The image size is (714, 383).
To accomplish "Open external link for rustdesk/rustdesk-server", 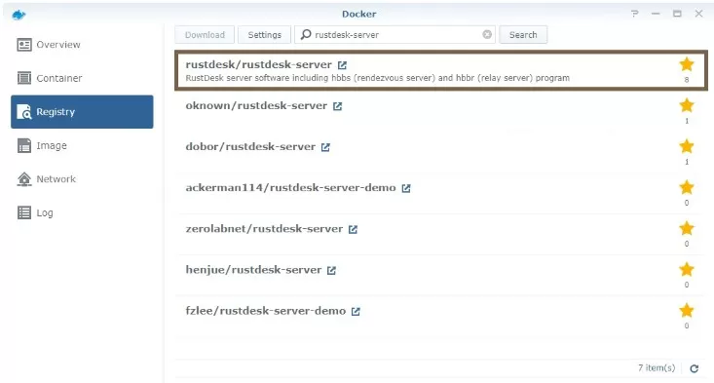I will pyautogui.click(x=342, y=65).
